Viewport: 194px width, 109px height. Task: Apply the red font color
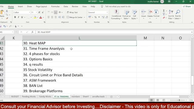pos(41,17)
